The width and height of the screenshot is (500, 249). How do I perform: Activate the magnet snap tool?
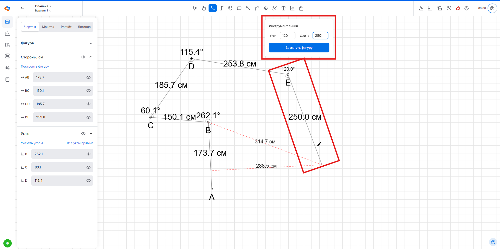230,8
